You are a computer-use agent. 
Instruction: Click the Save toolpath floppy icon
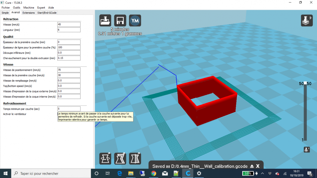coord(120,20)
